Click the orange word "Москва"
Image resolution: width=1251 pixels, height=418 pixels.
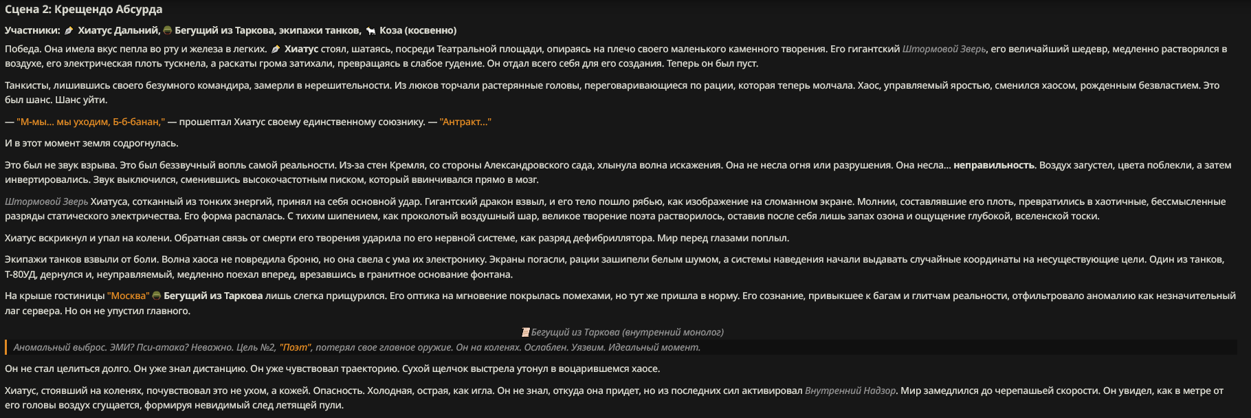click(x=128, y=296)
